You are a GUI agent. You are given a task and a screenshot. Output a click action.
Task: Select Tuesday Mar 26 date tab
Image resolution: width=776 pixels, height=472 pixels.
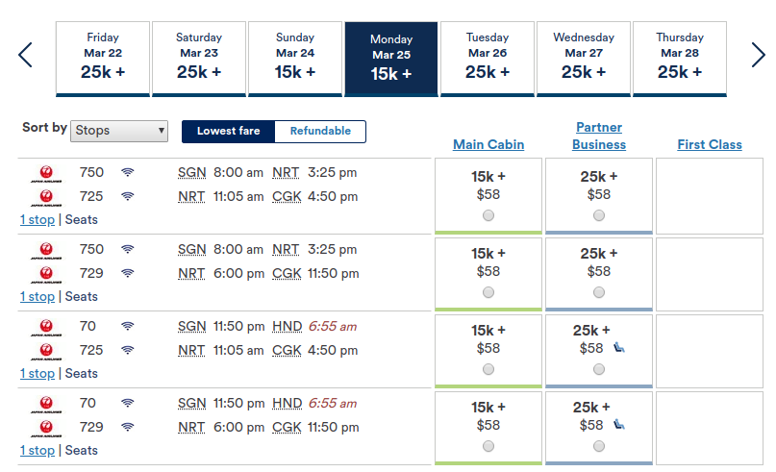(x=488, y=59)
